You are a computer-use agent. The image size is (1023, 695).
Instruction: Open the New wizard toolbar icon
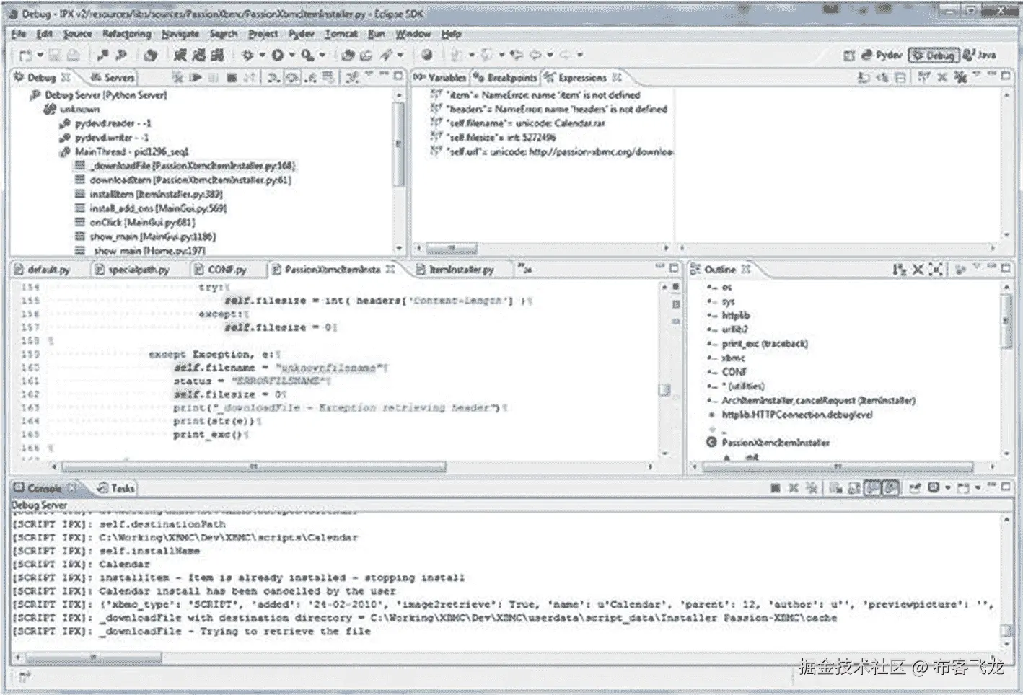pos(25,55)
